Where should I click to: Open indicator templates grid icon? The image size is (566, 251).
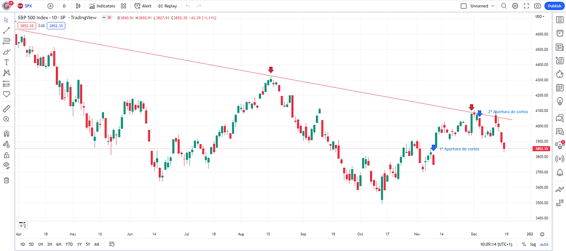pos(124,6)
